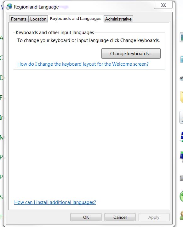The width and height of the screenshot is (183, 227).
Task: Open the install additional languages help link
Action: coord(55,202)
